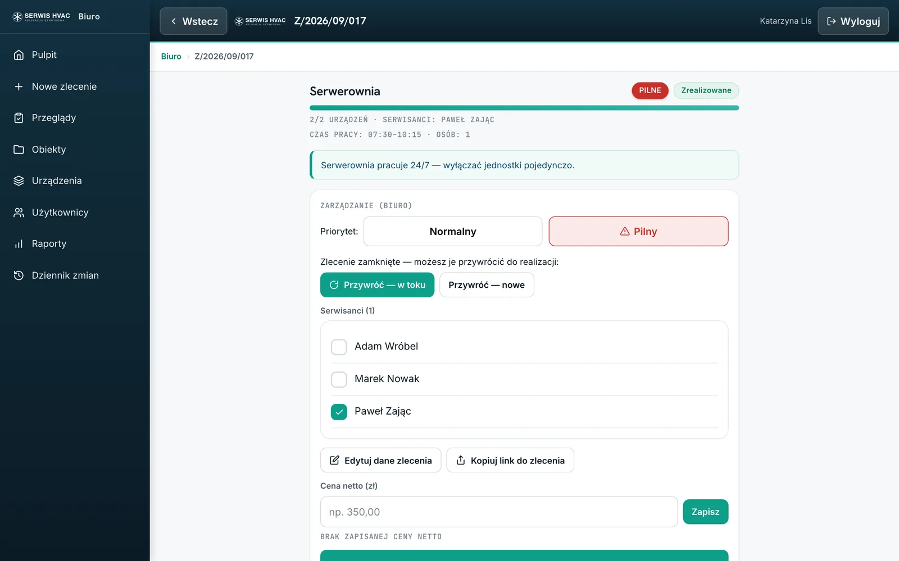
Task: Go back with Wstecz button
Action: (193, 21)
